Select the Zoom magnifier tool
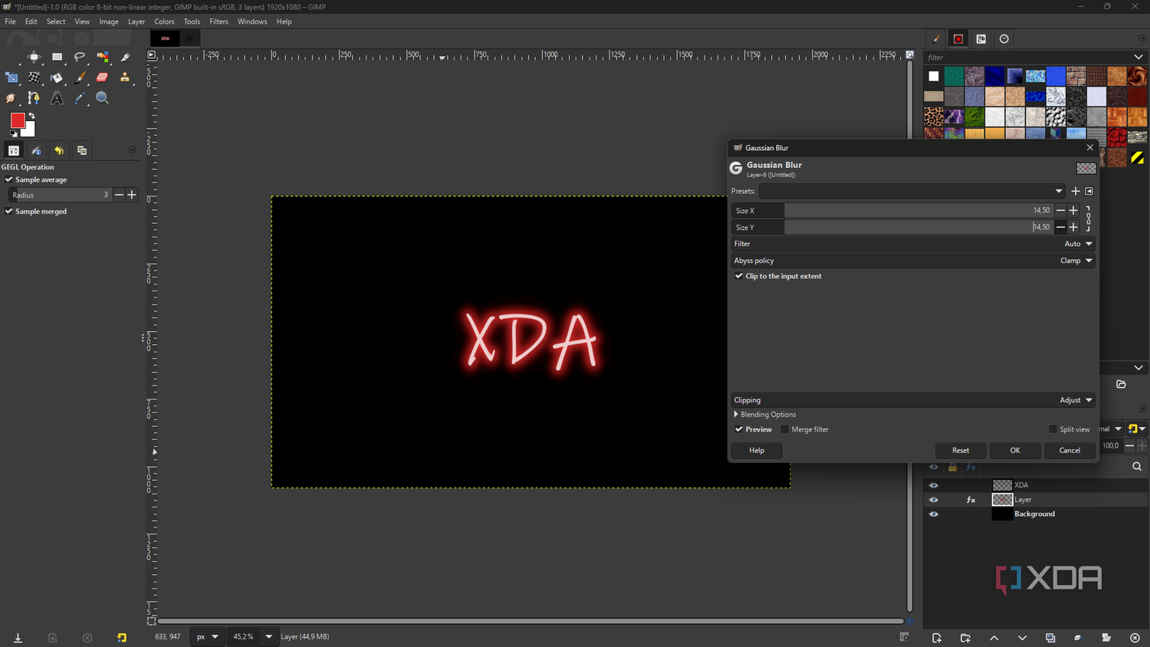 click(x=102, y=98)
